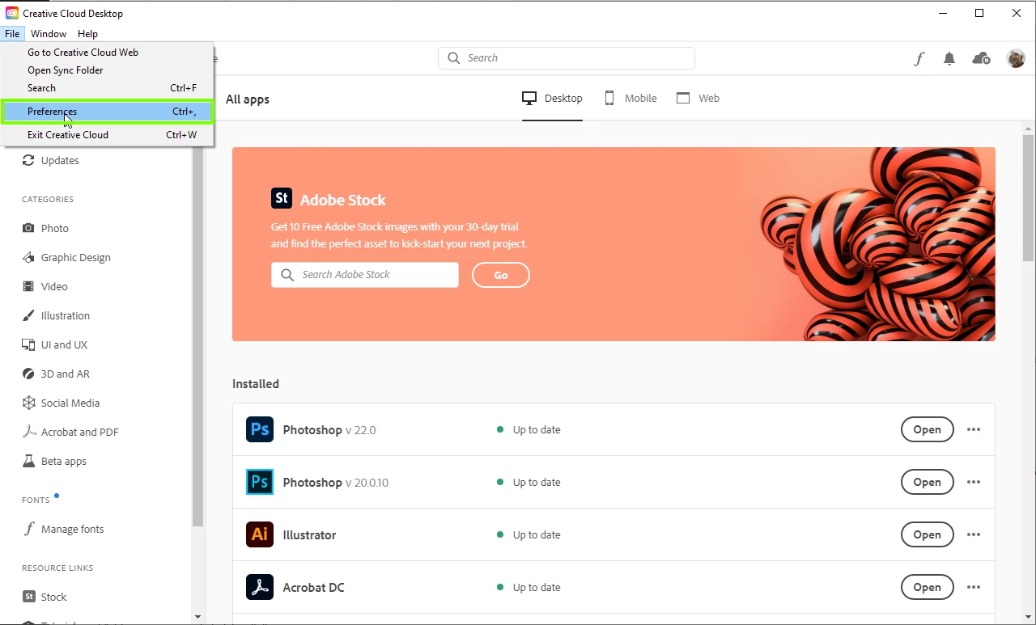This screenshot has width=1036, height=625.
Task: Click the sidebar scroll down arrow
Action: [x=197, y=617]
